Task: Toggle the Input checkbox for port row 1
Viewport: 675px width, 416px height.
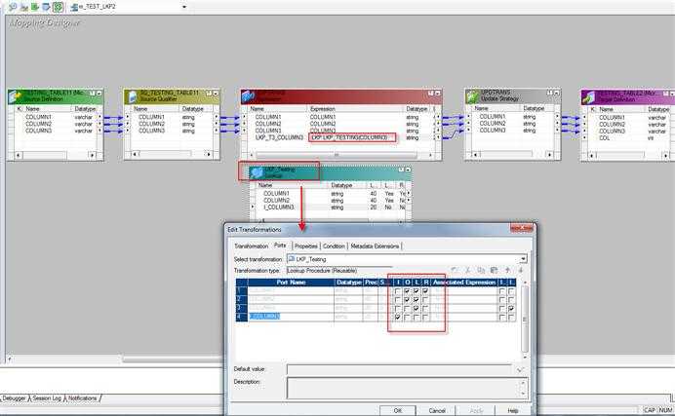Action: pos(398,291)
